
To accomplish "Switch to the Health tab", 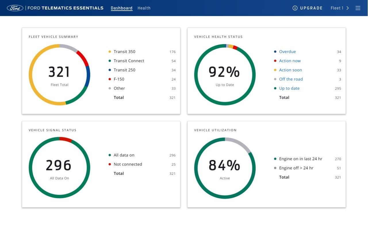I will coord(144,8).
